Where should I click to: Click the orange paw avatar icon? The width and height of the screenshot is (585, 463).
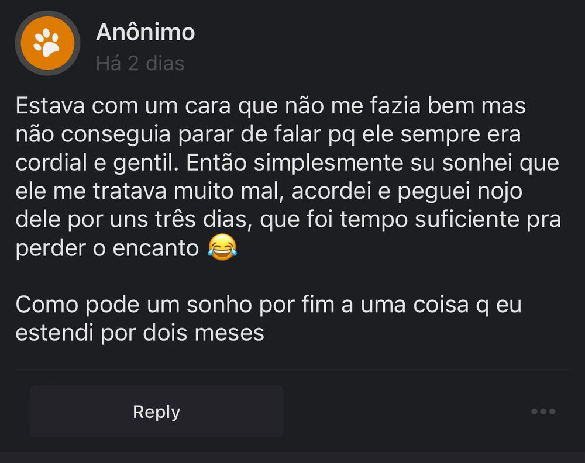(x=47, y=43)
